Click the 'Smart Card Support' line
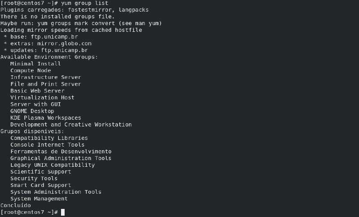The image size is (359, 217). [40, 185]
